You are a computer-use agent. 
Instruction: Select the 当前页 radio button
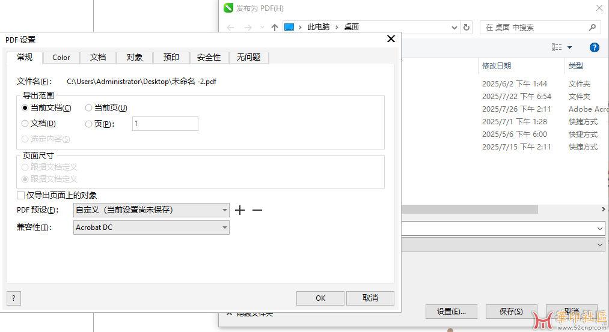[x=89, y=108]
